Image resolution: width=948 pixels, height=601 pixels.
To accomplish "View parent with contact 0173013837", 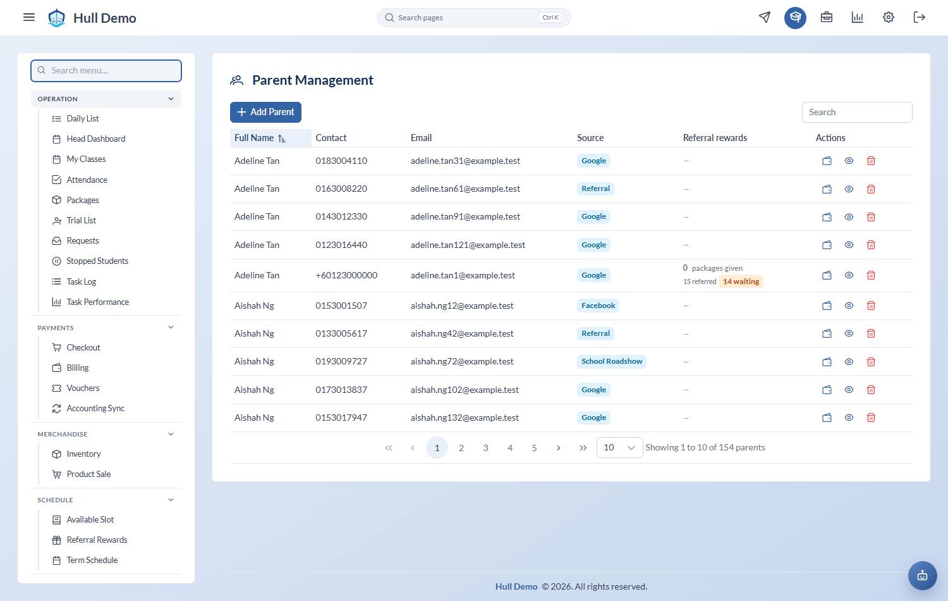I will [849, 390].
